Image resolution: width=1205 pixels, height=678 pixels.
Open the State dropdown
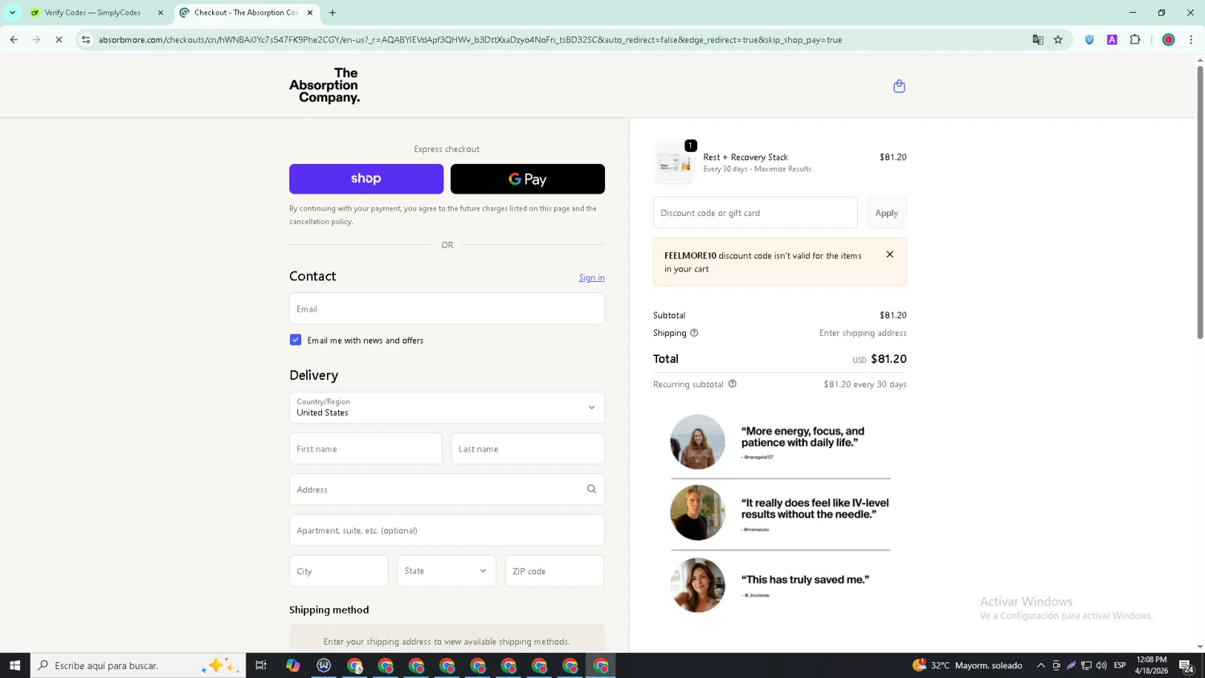(446, 571)
